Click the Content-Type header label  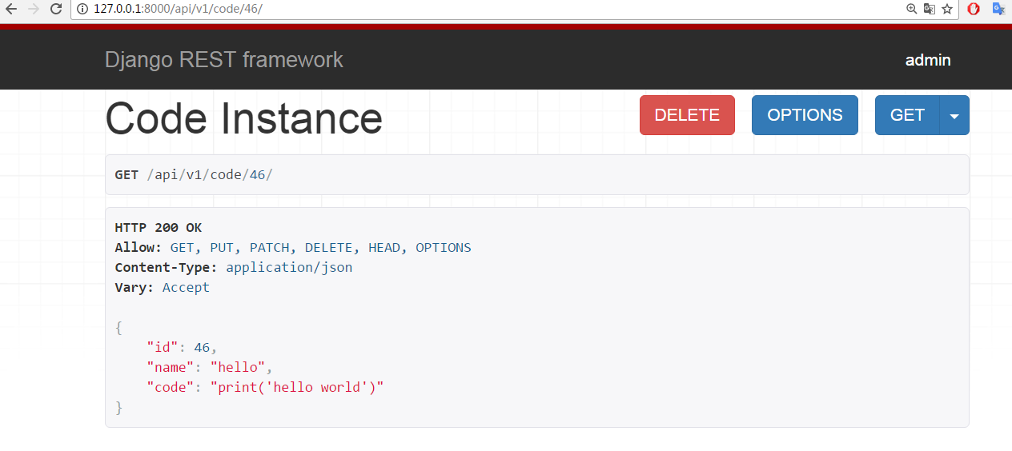point(166,268)
